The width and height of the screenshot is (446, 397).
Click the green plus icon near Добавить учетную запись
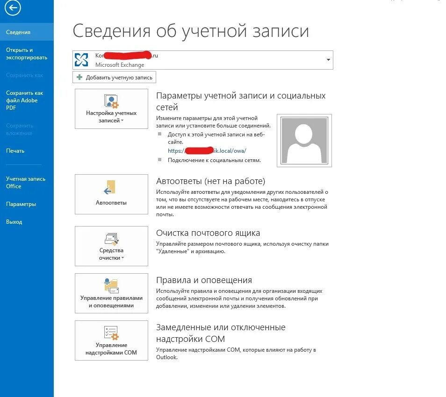pyautogui.click(x=79, y=77)
